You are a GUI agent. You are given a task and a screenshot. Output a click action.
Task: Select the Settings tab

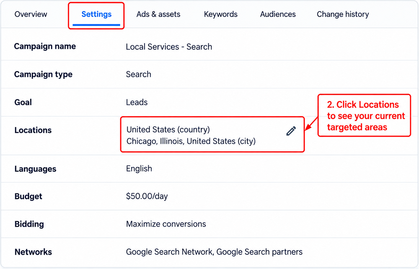pos(96,14)
